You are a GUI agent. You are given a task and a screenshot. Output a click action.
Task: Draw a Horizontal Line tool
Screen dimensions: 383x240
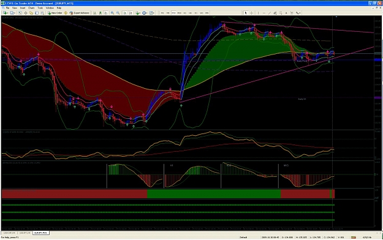pos(264,13)
